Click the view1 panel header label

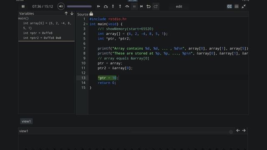(24, 131)
